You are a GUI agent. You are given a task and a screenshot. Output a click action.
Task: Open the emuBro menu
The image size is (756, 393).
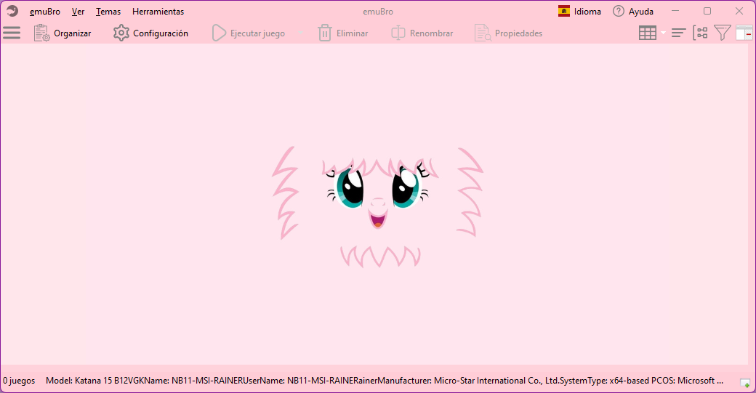tap(45, 12)
